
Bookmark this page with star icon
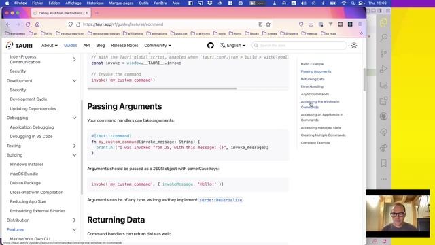coord(268,24)
